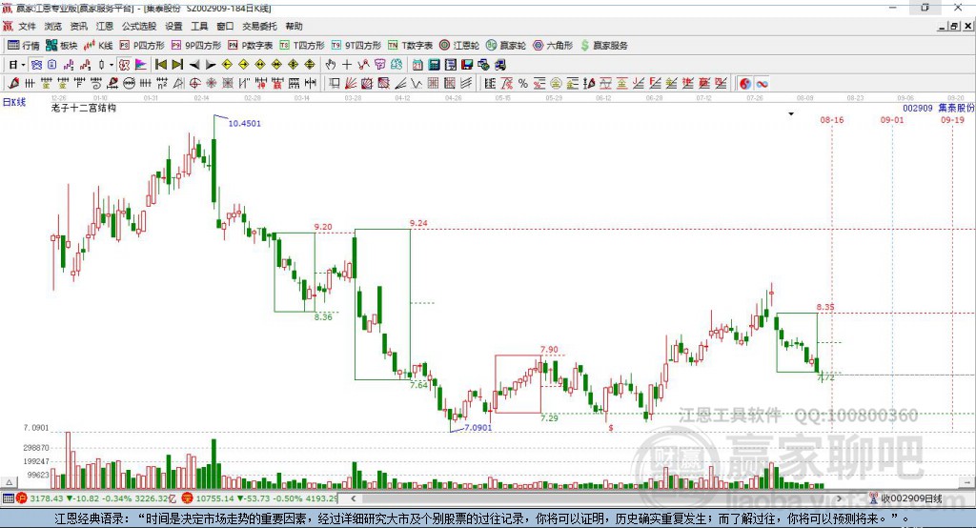Select the calendar date icon
Screen dimensions: 976x528
pos(417,65)
